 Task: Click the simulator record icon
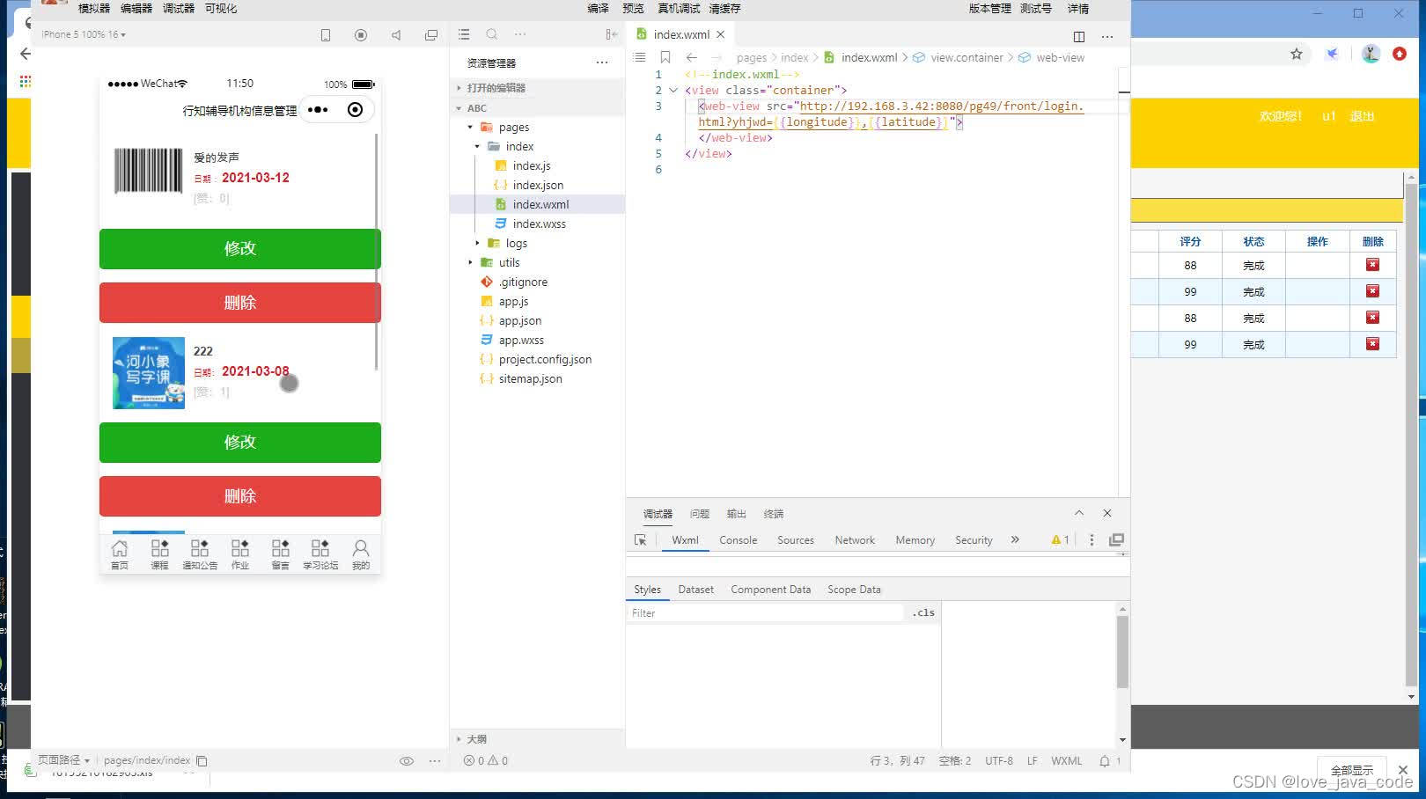point(361,35)
